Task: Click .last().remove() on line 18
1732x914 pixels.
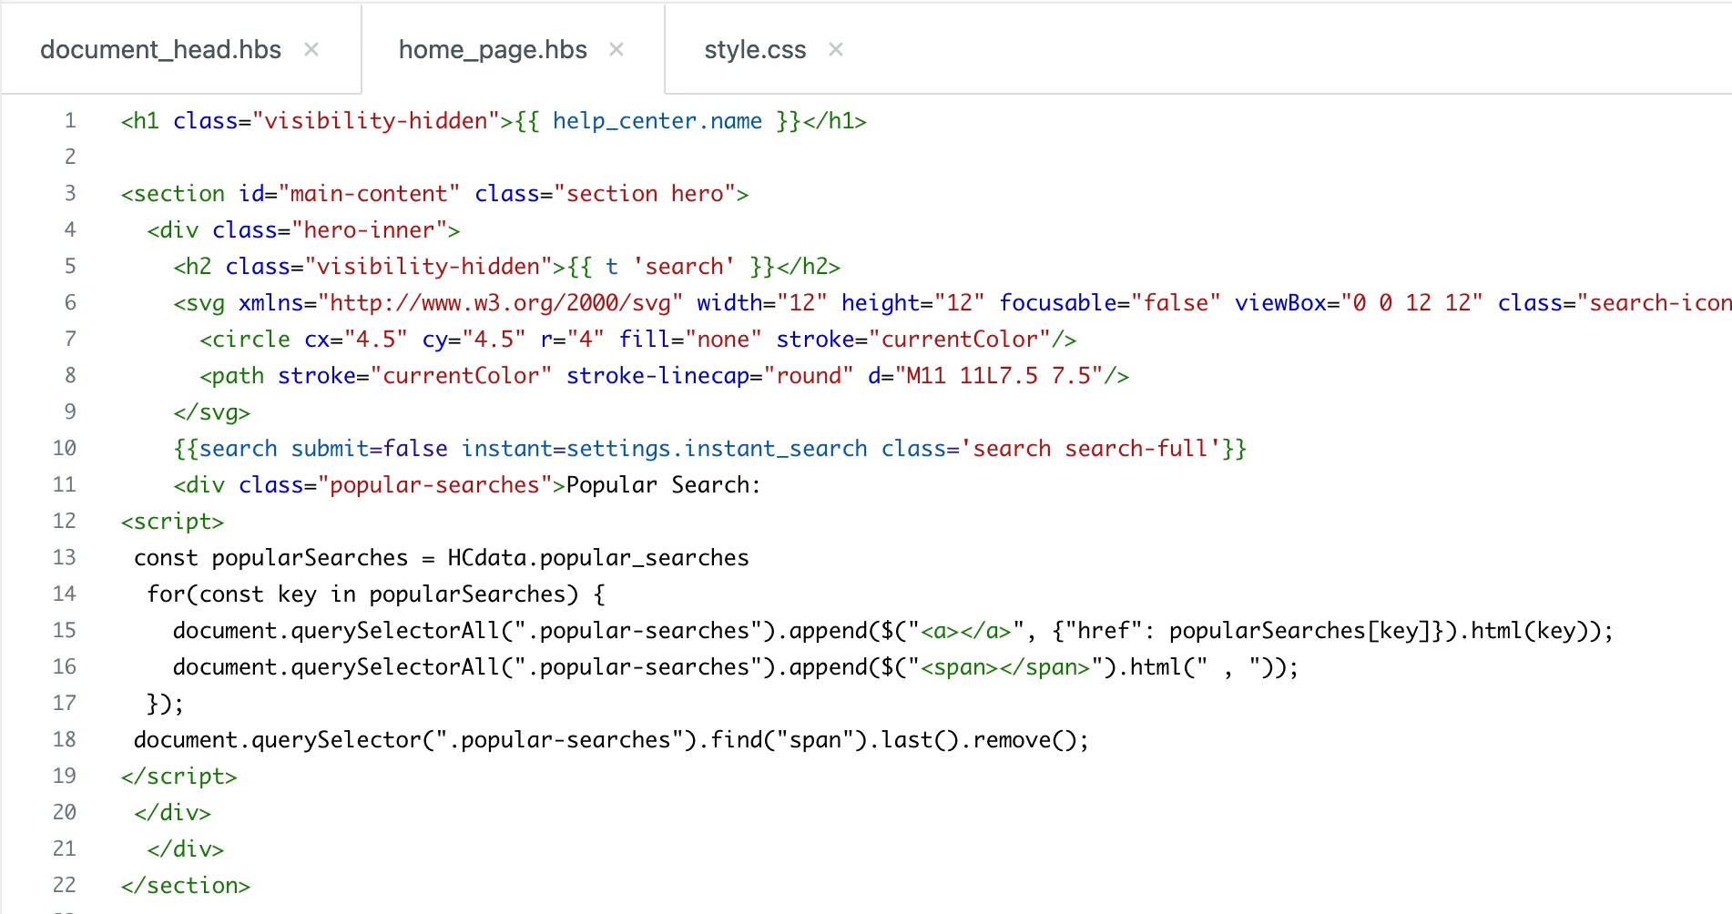Action: click(x=973, y=740)
